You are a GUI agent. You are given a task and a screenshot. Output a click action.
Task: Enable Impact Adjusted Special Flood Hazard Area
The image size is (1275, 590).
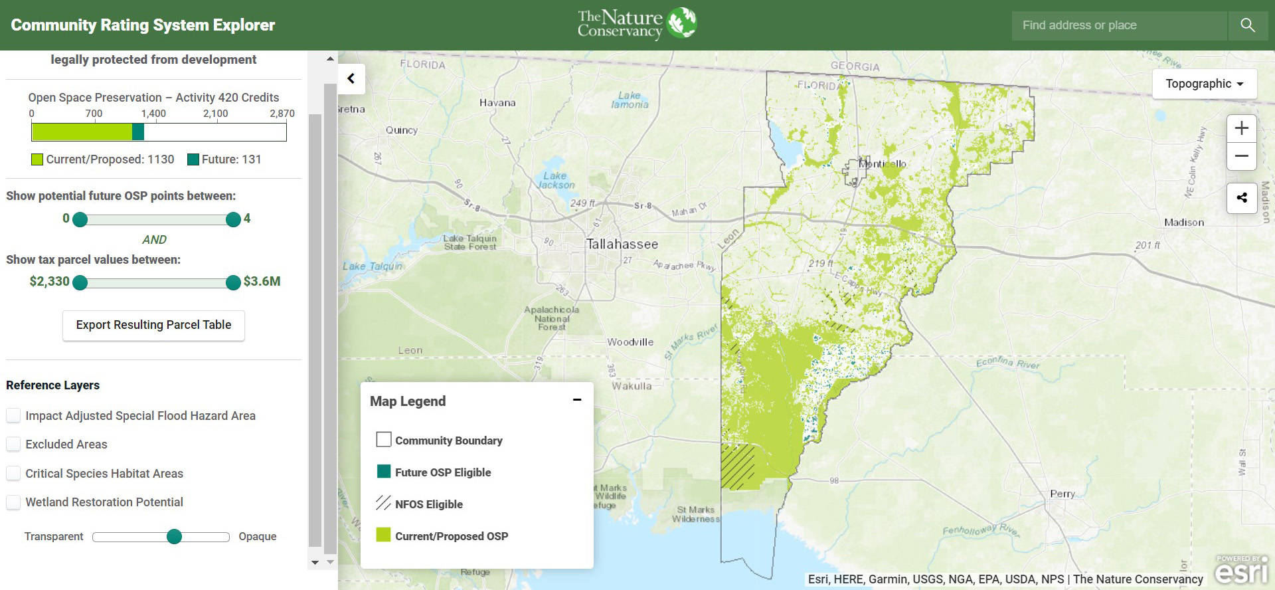[x=13, y=416]
